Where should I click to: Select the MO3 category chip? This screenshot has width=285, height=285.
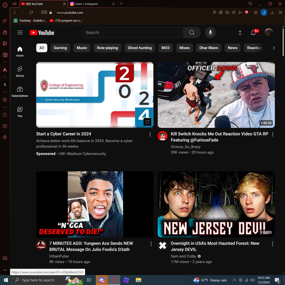coord(165,48)
